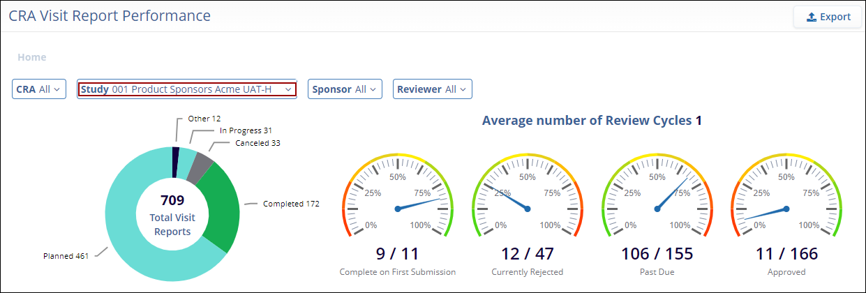This screenshot has height=293, width=866.
Task: Click the upload icon in Export button
Action: 811,17
